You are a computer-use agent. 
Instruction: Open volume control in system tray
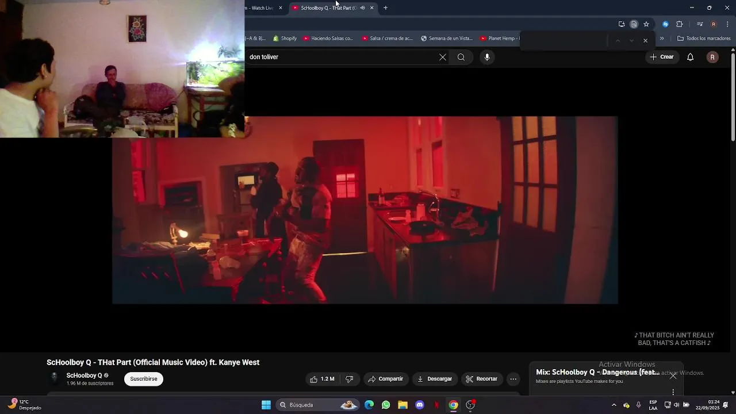coord(676,405)
